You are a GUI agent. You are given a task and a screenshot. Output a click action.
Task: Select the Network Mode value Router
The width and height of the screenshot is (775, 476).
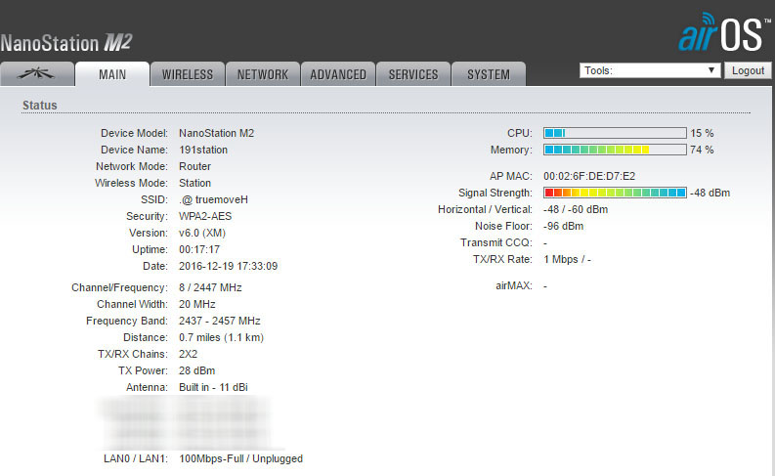coord(194,166)
